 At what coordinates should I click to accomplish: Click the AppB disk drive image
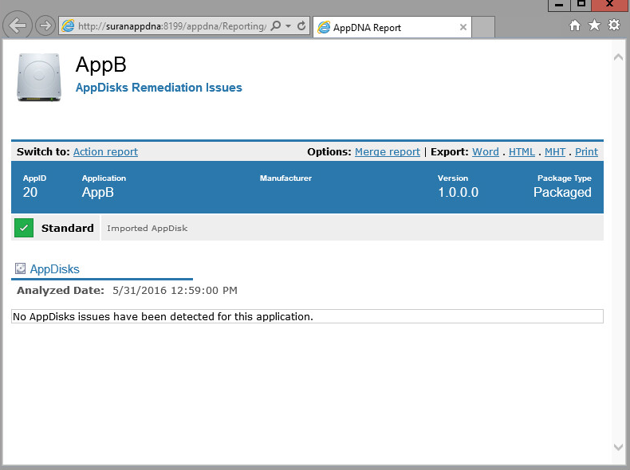coord(39,77)
